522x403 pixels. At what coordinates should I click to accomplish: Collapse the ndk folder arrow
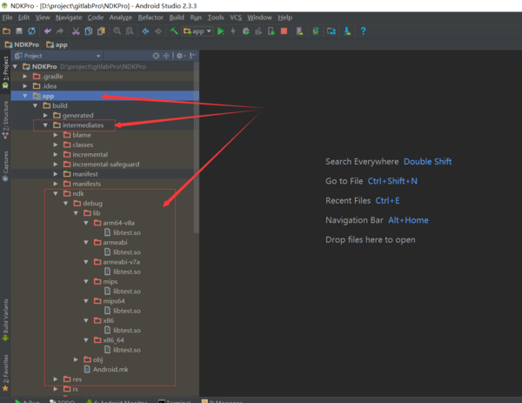coord(56,193)
